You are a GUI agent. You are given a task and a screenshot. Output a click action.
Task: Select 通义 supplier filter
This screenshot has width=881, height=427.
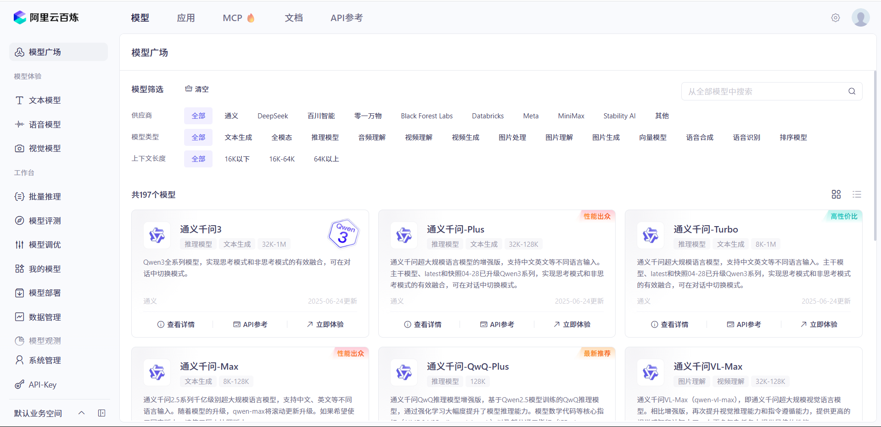pyautogui.click(x=231, y=116)
